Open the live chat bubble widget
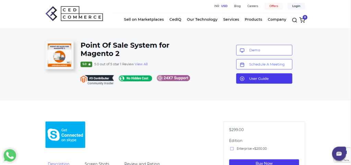The width and height of the screenshot is (351, 165). click(339, 154)
